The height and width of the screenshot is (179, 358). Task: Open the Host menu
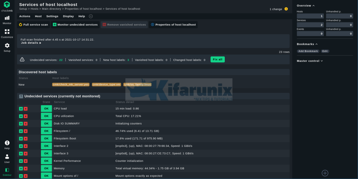click(x=38, y=16)
